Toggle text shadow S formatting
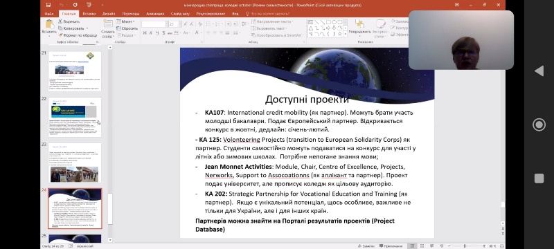 tap(163, 33)
